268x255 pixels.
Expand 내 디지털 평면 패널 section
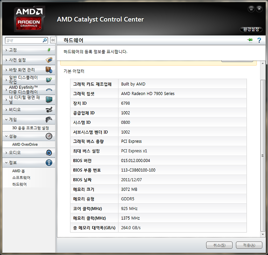click(x=6, y=100)
